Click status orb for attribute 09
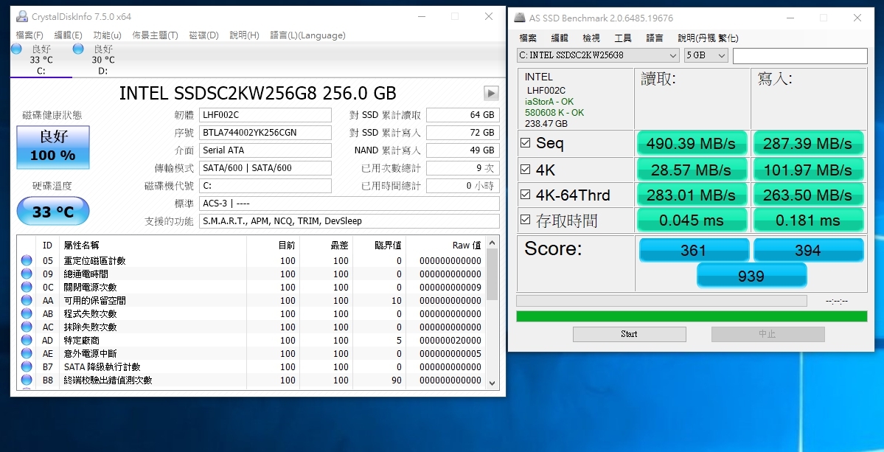884x452 pixels. (27, 274)
